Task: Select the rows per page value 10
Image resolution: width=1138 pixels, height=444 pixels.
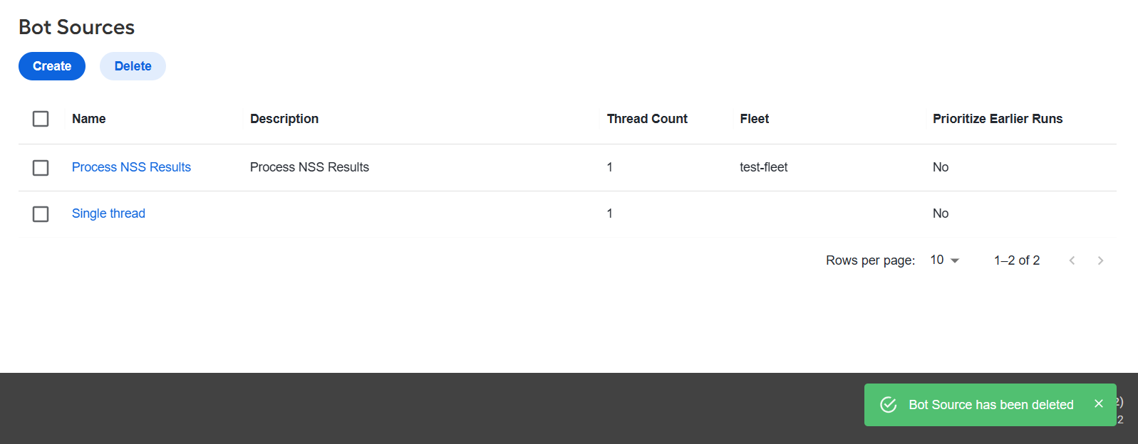Action: coord(937,260)
